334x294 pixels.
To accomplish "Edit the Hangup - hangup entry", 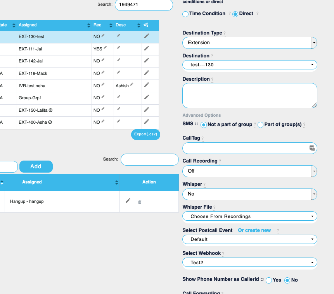I will pos(128,201).
